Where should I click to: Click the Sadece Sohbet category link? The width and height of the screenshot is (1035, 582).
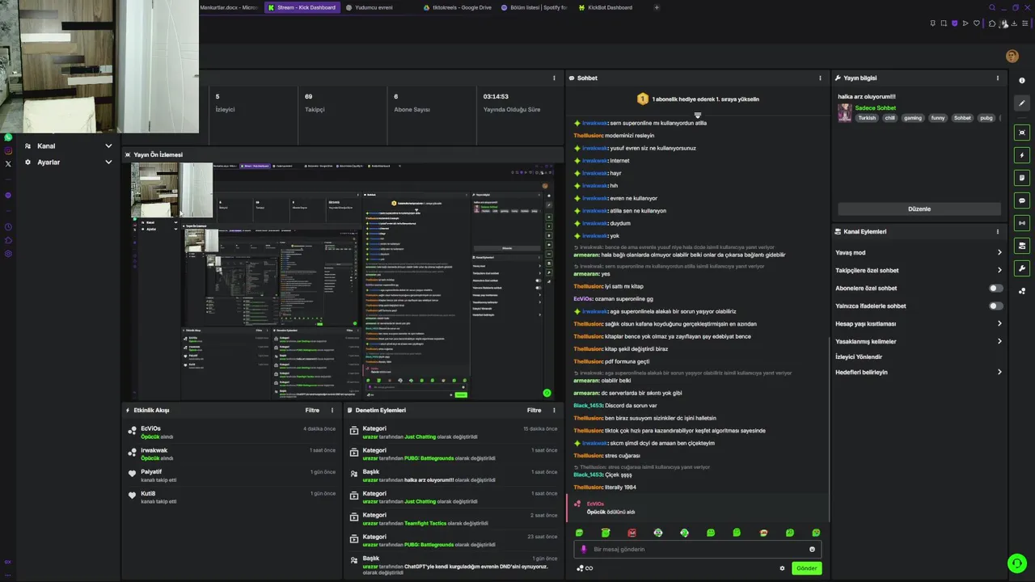(876, 108)
